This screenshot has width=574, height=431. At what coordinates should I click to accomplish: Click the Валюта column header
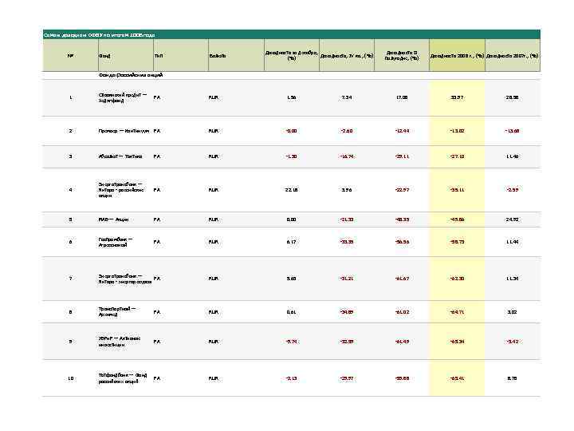[236, 56]
